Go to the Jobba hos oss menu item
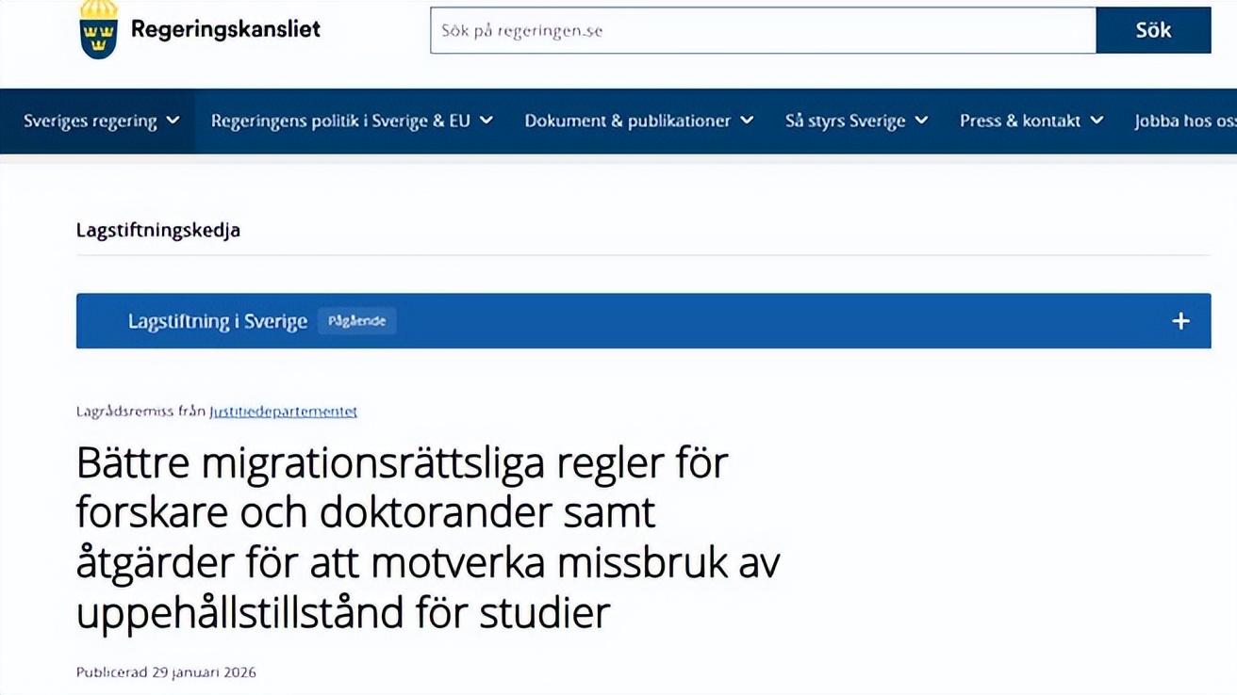The height and width of the screenshot is (695, 1237). pyautogui.click(x=1184, y=121)
